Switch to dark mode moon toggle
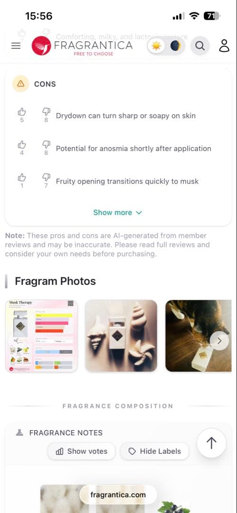Image resolution: width=237 pixels, height=513 pixels. click(x=175, y=46)
